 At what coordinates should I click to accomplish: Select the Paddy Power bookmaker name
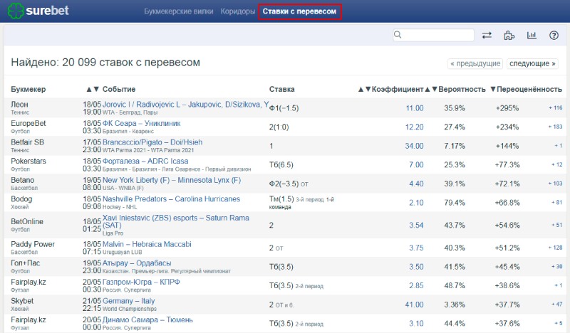33,244
